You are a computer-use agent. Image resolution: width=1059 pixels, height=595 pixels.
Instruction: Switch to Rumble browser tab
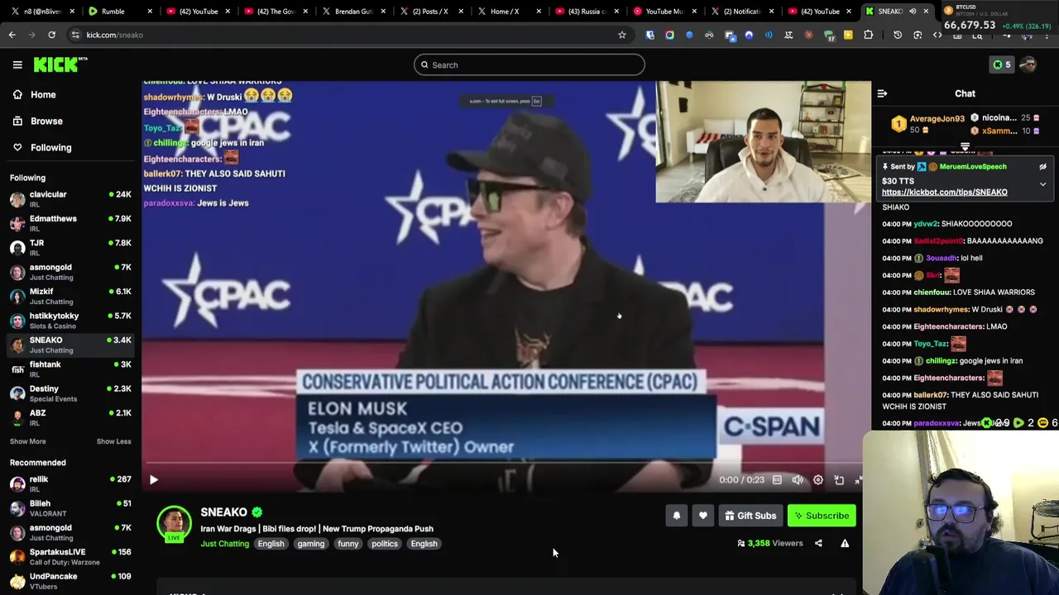point(120,12)
